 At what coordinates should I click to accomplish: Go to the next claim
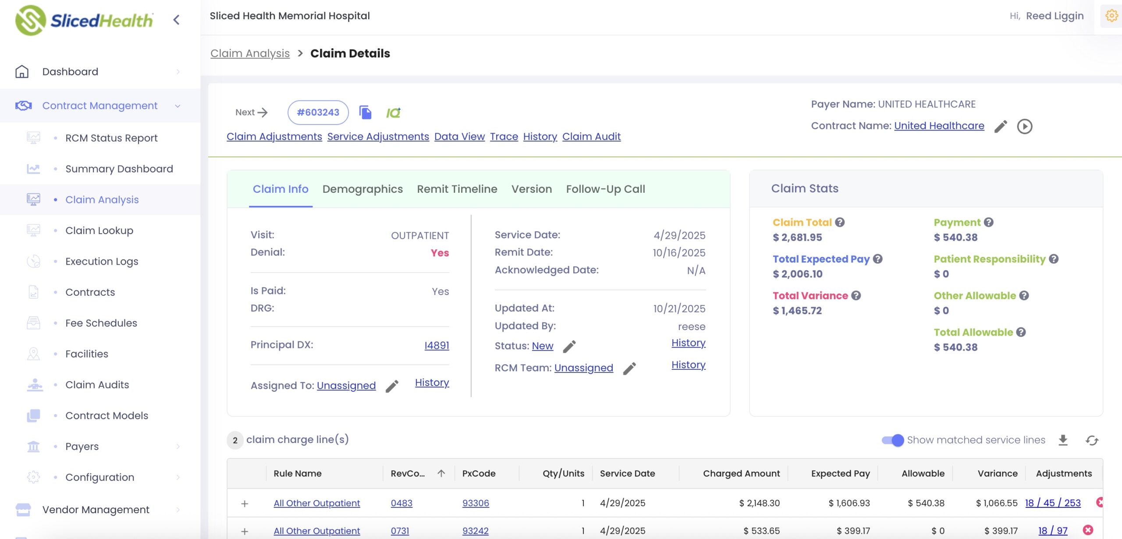tap(252, 112)
